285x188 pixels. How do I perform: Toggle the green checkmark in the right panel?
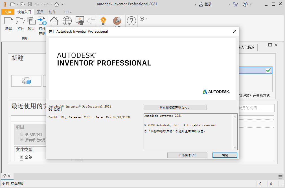click(268, 70)
